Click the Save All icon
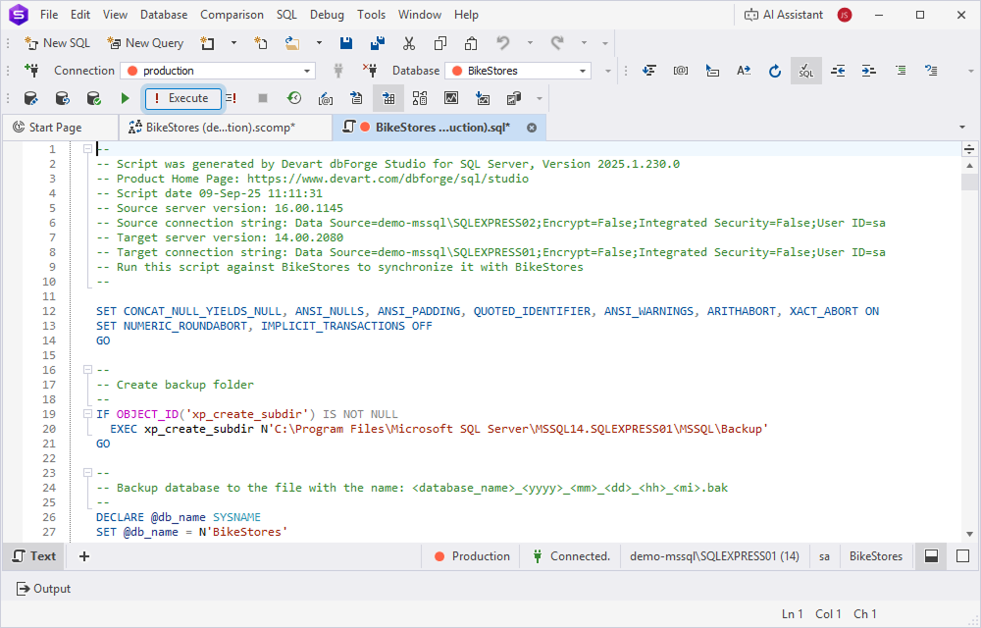Viewport: 981px width, 628px height. pos(377,43)
